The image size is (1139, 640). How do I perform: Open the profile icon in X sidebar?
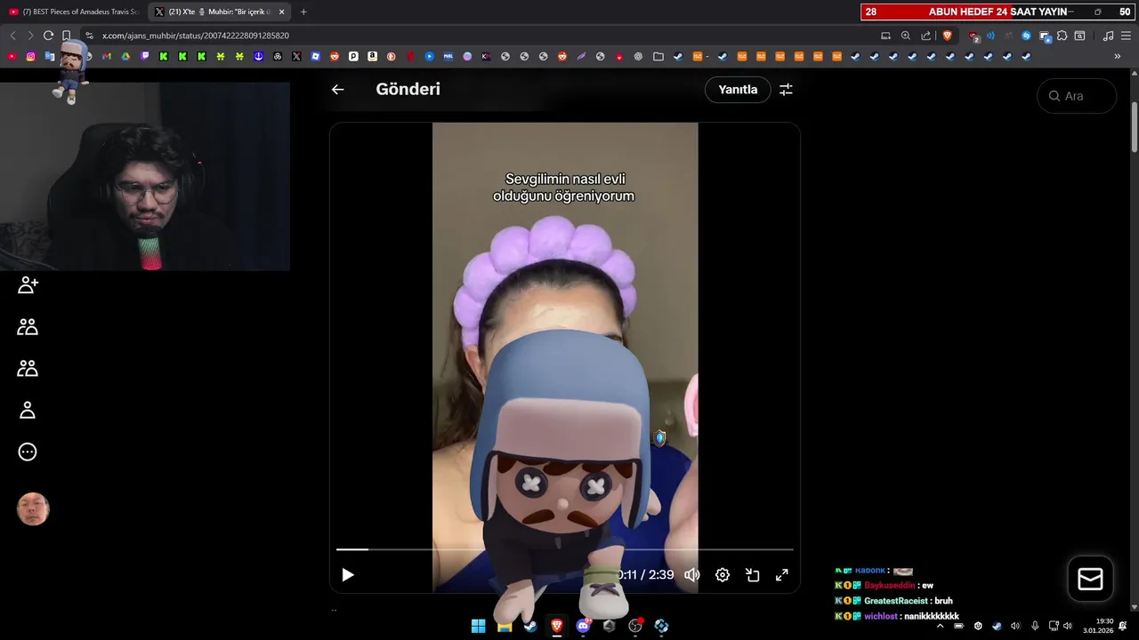(x=28, y=410)
